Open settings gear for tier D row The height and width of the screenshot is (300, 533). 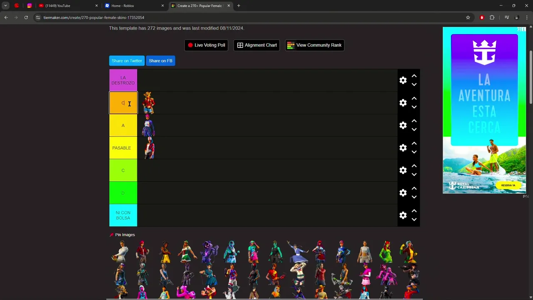[403, 193]
